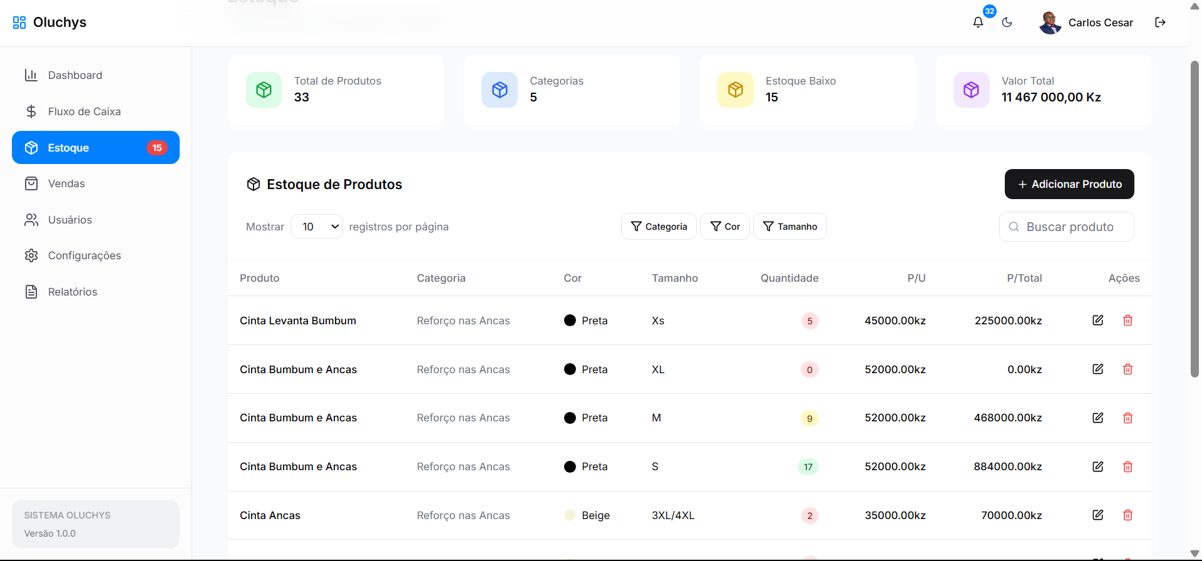Edit the Cinta Bumbum e Ancas size S row
Image resolution: width=1202 pixels, height=561 pixels.
click(x=1097, y=466)
